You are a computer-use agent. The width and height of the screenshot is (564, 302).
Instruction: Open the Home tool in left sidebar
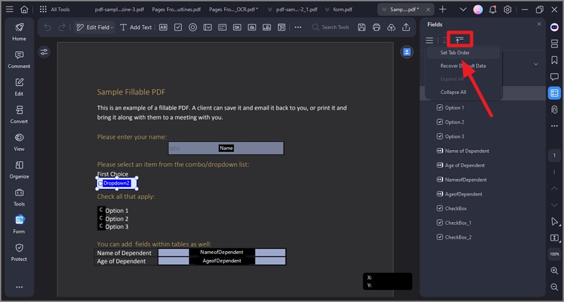[x=19, y=32]
